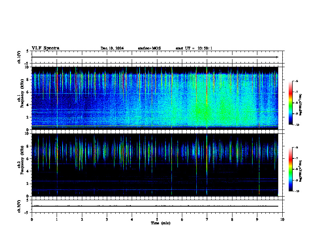Click the "-8" tick on ch.1 color scale
Image resolution: width=318 pixels, height=246 pixels.
(296, 103)
